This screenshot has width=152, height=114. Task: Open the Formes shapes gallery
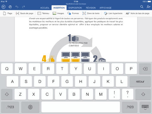click(x=73, y=13)
